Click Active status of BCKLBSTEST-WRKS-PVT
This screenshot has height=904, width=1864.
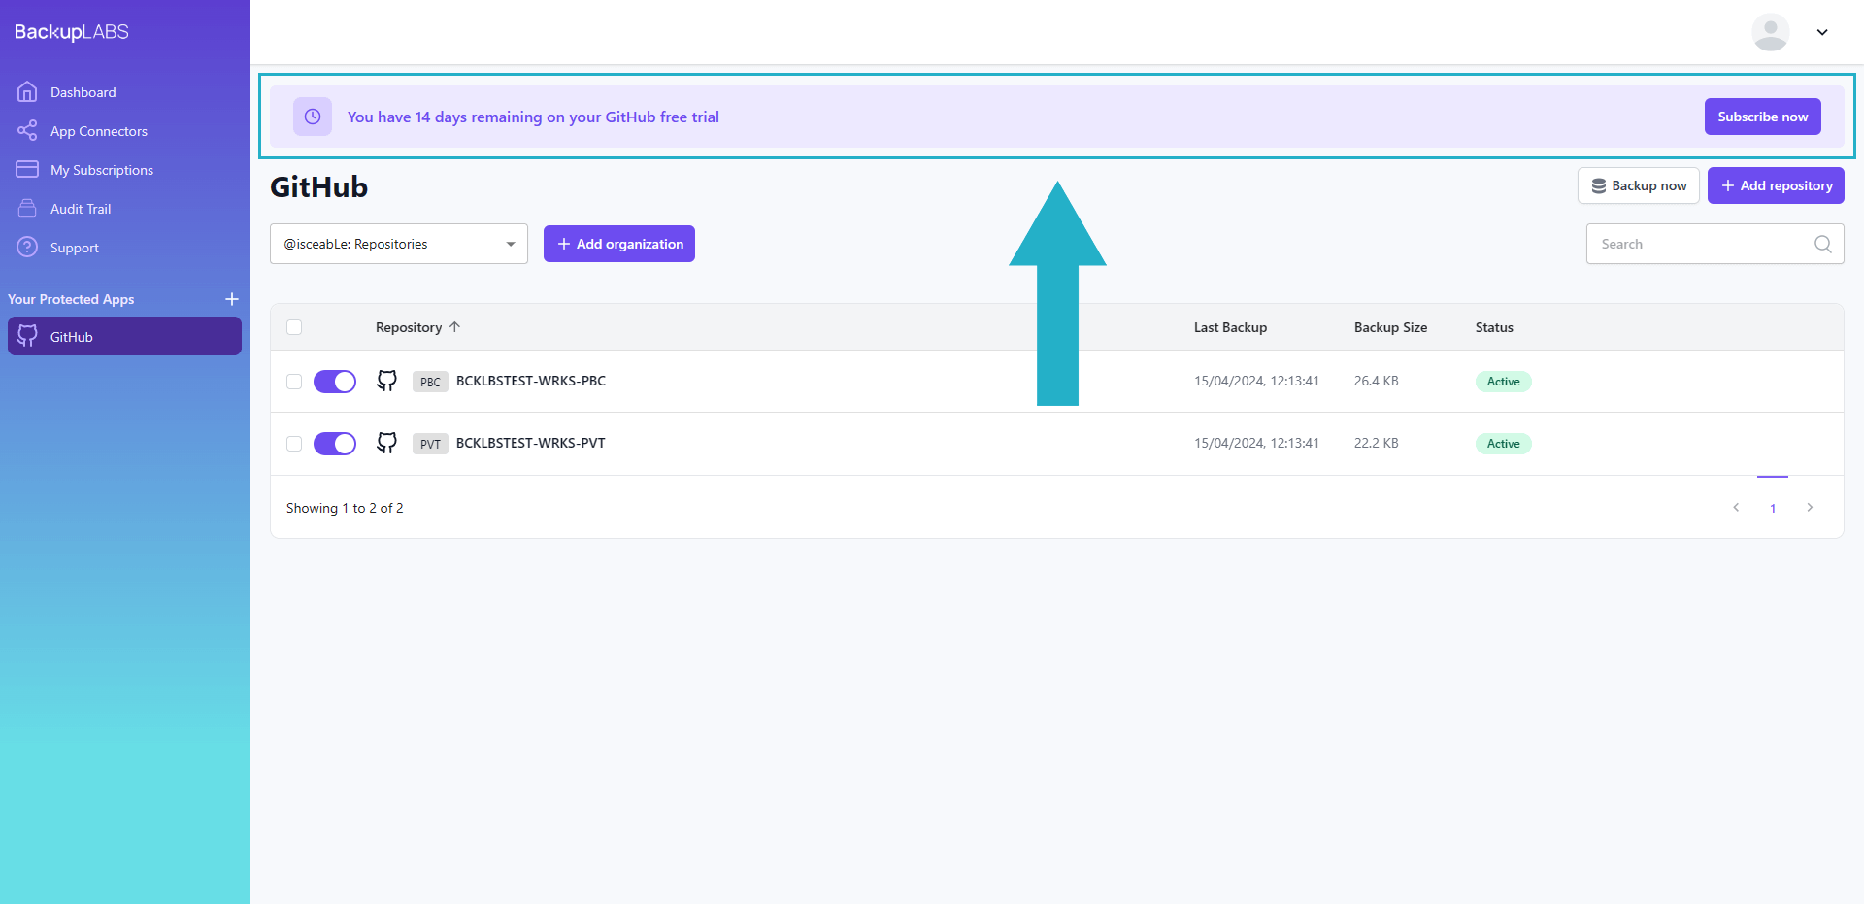pos(1503,444)
